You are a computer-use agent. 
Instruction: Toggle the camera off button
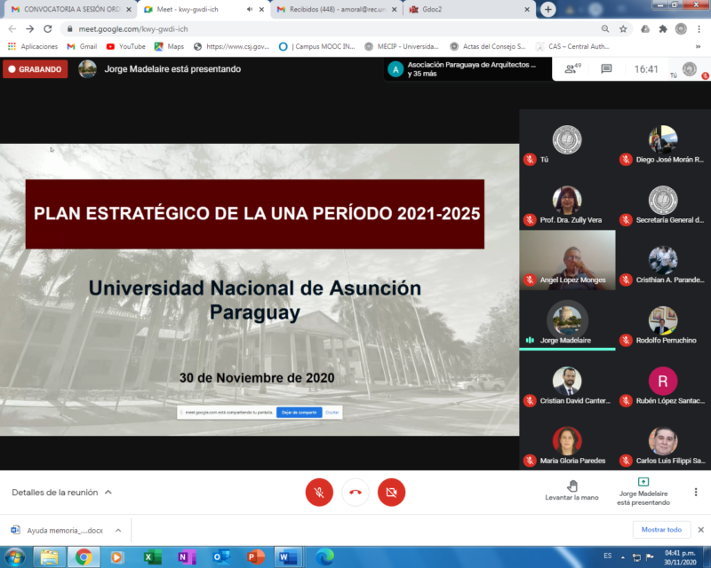[x=391, y=492]
